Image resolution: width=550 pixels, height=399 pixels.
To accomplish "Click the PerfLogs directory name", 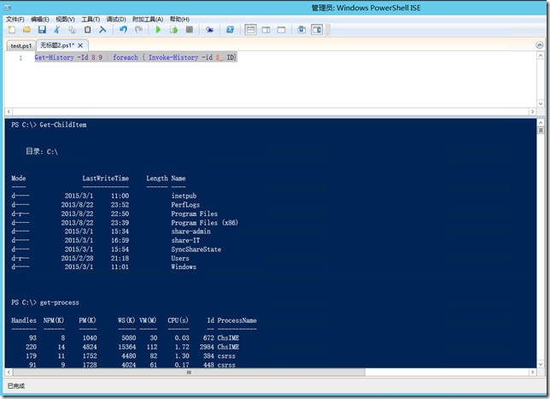I will click(185, 204).
